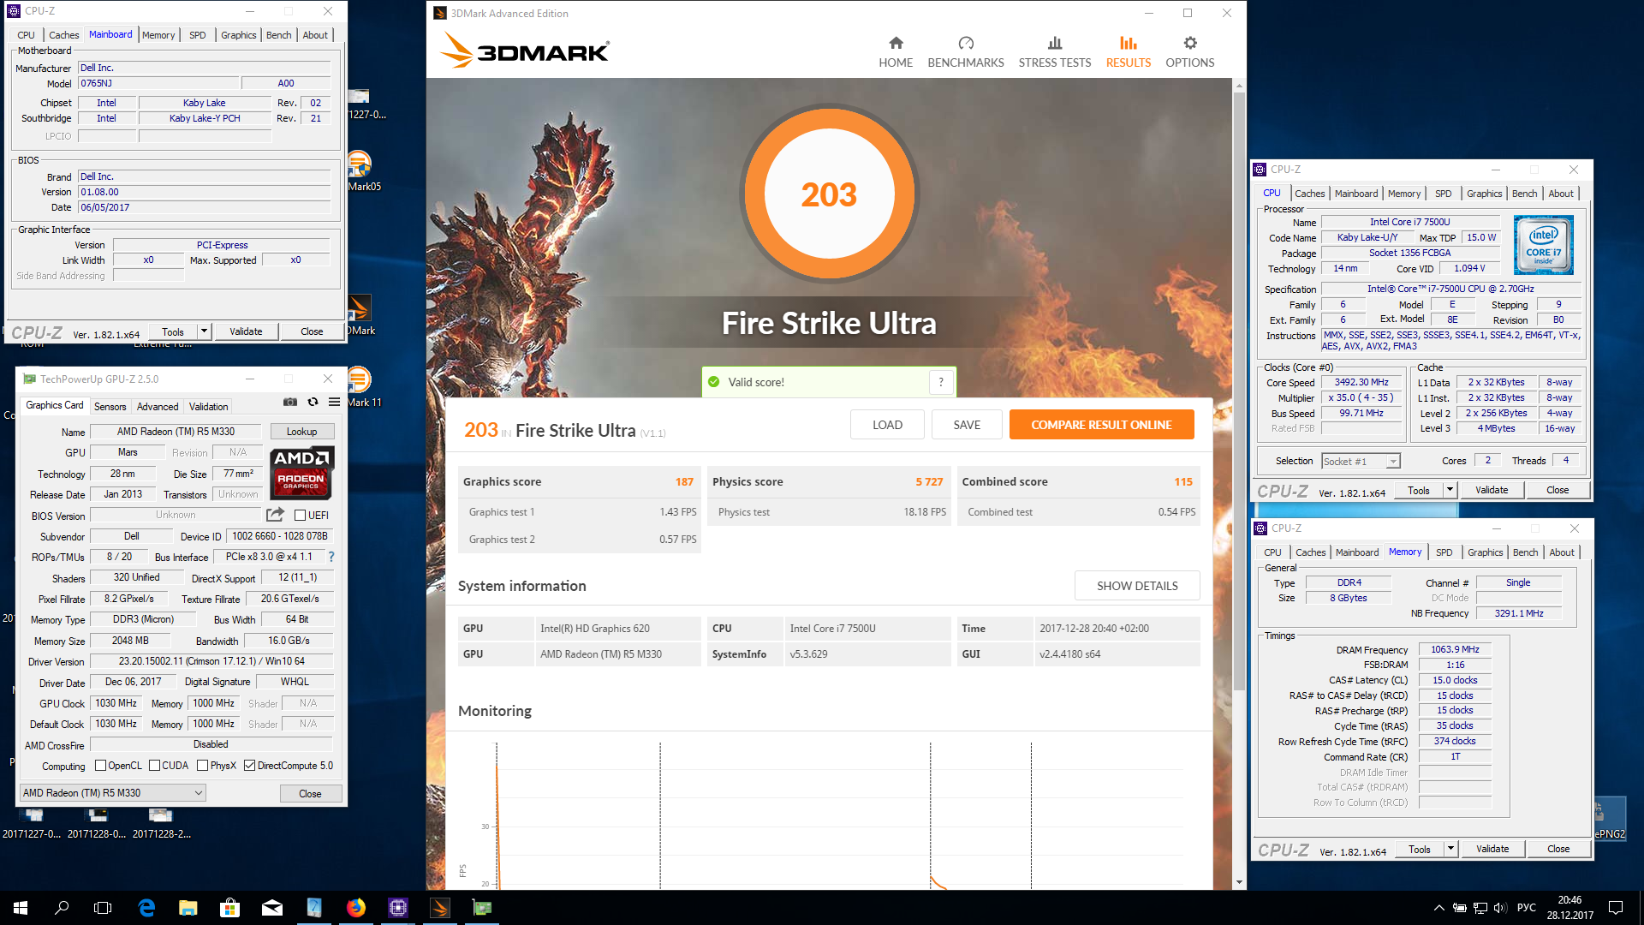Open Task View on taskbar

coord(103,908)
